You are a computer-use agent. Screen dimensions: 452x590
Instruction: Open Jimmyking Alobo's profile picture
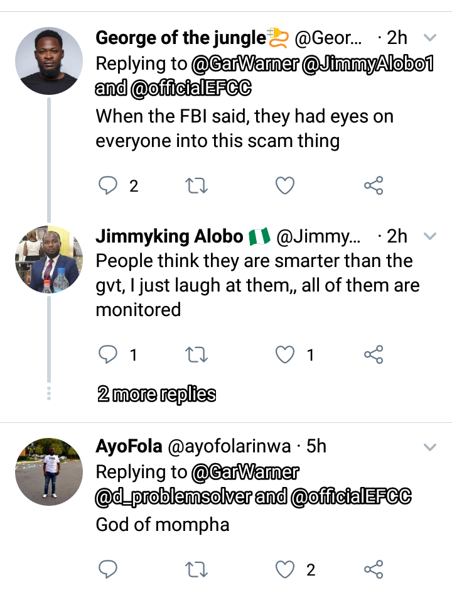(49, 259)
